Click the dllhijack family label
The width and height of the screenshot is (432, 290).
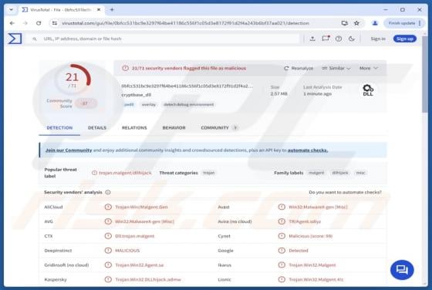340,173
